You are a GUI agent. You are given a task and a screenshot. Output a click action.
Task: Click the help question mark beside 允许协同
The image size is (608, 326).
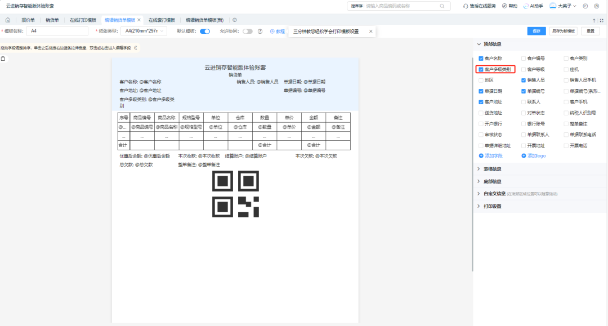click(260, 32)
